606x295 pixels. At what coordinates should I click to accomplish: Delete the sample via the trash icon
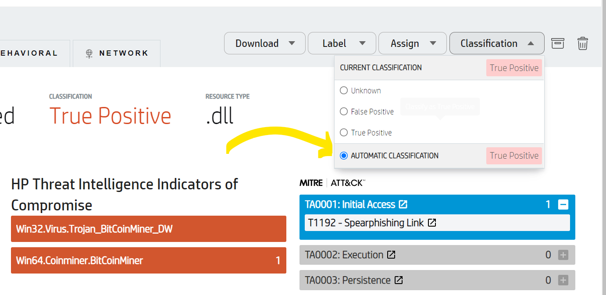[x=582, y=43]
